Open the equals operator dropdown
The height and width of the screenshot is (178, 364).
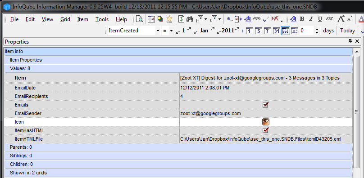(x=171, y=31)
